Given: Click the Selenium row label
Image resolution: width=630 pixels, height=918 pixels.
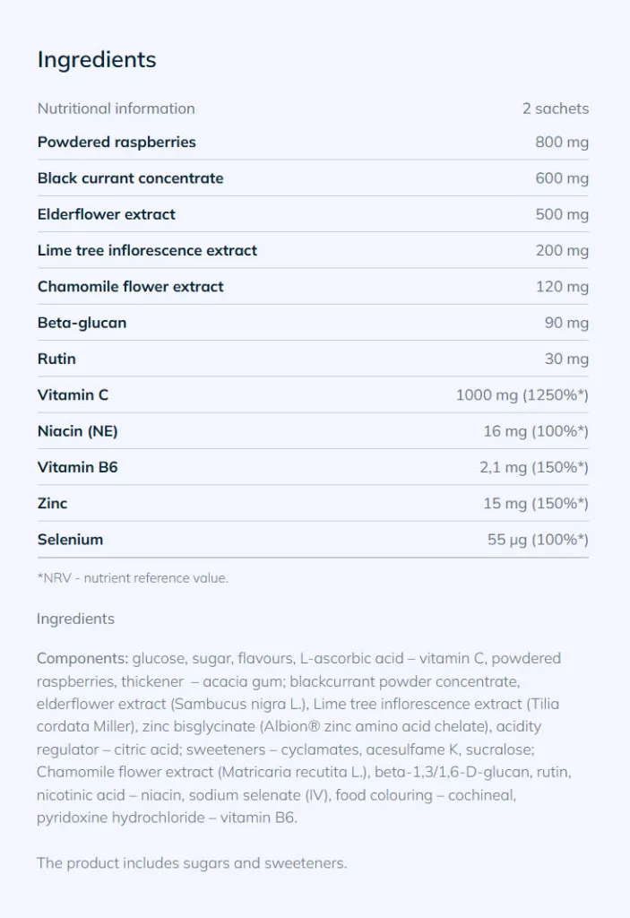Looking at the screenshot, I should tap(70, 540).
